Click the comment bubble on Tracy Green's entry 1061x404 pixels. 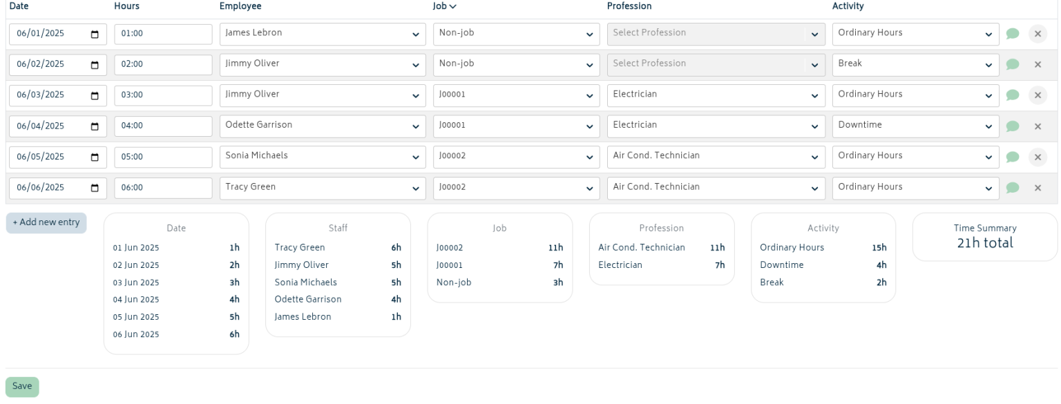point(1013,188)
